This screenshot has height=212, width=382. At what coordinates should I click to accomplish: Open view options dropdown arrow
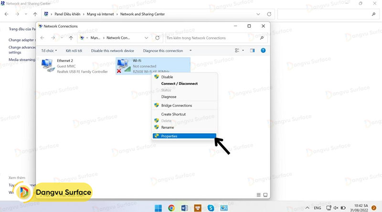(243, 51)
